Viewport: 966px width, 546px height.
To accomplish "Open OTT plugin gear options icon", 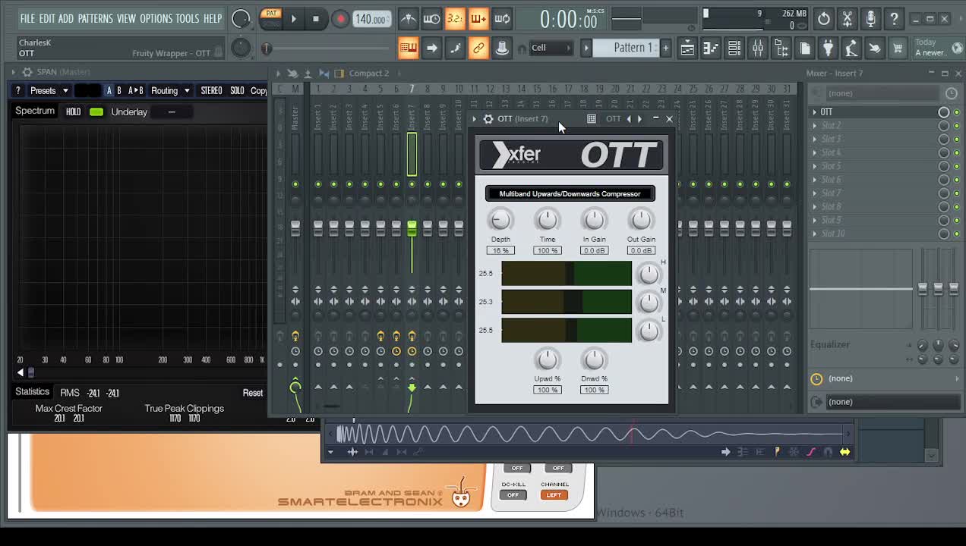I will point(488,119).
